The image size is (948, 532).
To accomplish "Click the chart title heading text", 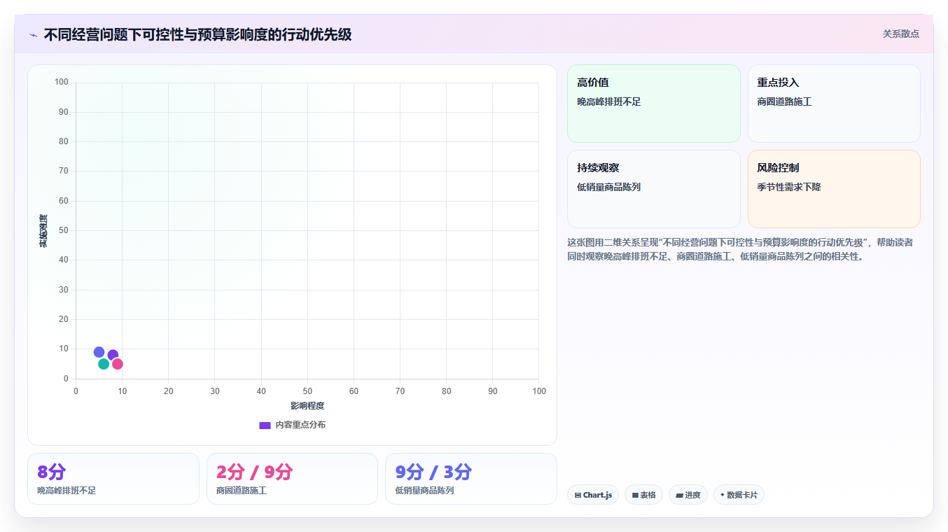I will click(x=197, y=34).
